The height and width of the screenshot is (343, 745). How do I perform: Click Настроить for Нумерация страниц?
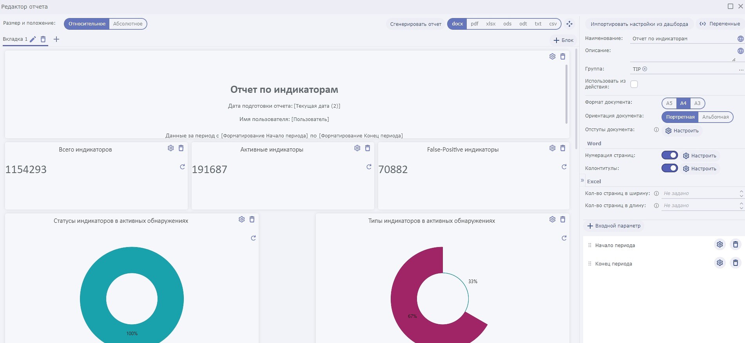(700, 156)
